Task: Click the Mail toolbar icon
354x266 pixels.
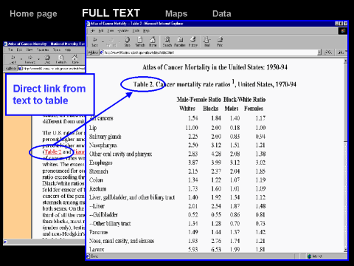Action: point(207,41)
